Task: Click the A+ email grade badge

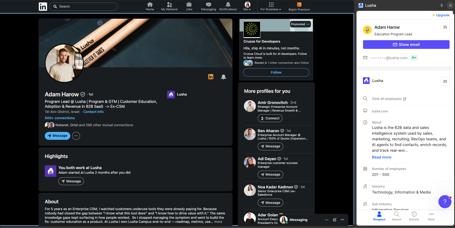Action: click(x=414, y=58)
